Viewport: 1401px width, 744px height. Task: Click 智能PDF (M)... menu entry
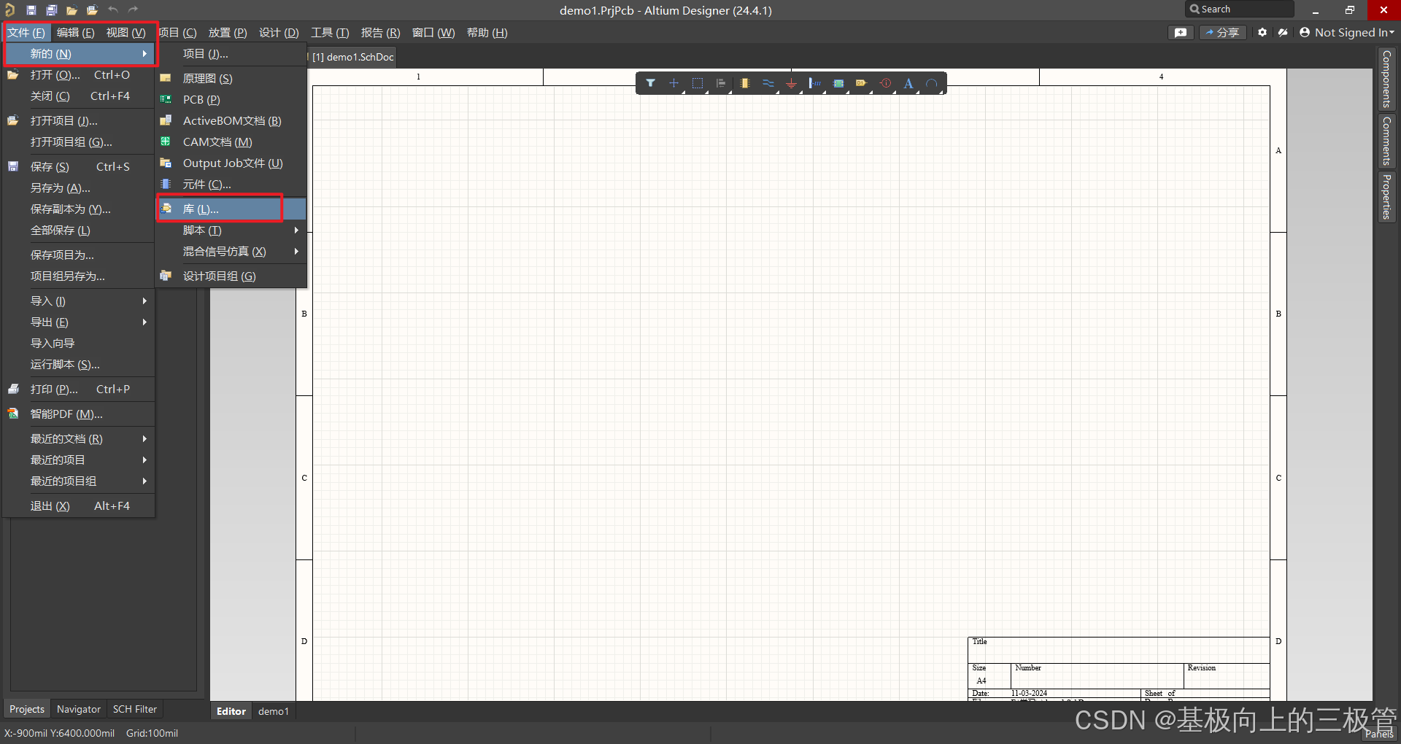pos(79,414)
